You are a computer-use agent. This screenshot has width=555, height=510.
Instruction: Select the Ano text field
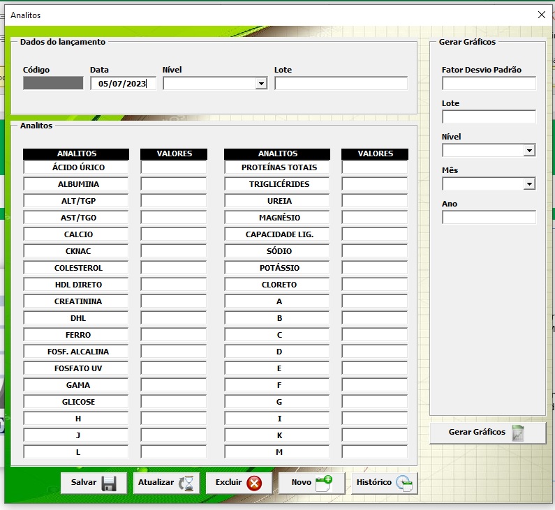point(489,218)
